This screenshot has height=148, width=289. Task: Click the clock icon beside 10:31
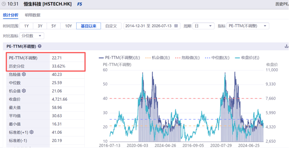[x=3, y=4]
